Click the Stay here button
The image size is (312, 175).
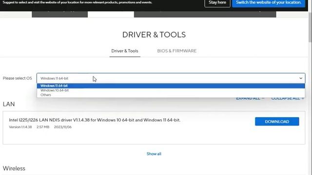pyautogui.click(x=217, y=2)
